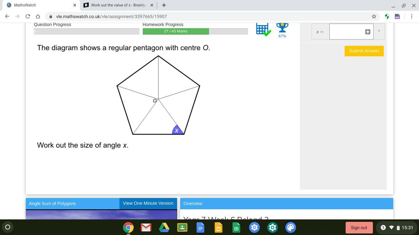This screenshot has width=419, height=235.
Task: Click Sign out on the shelf
Action: click(x=359, y=227)
